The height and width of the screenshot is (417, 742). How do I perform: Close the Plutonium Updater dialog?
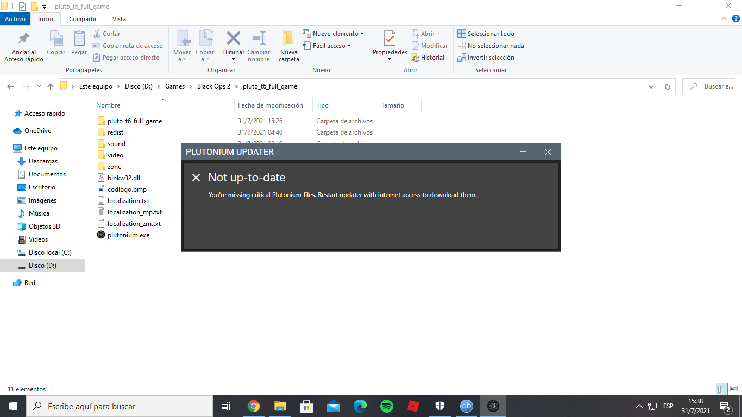click(548, 152)
